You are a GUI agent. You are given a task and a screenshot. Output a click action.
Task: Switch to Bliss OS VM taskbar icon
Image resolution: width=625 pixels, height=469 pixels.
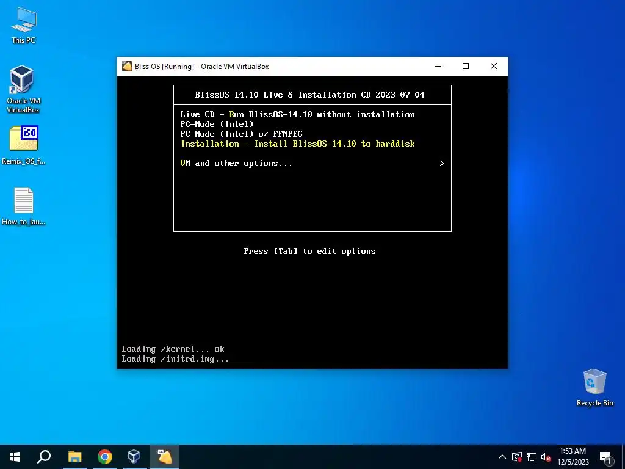click(165, 457)
